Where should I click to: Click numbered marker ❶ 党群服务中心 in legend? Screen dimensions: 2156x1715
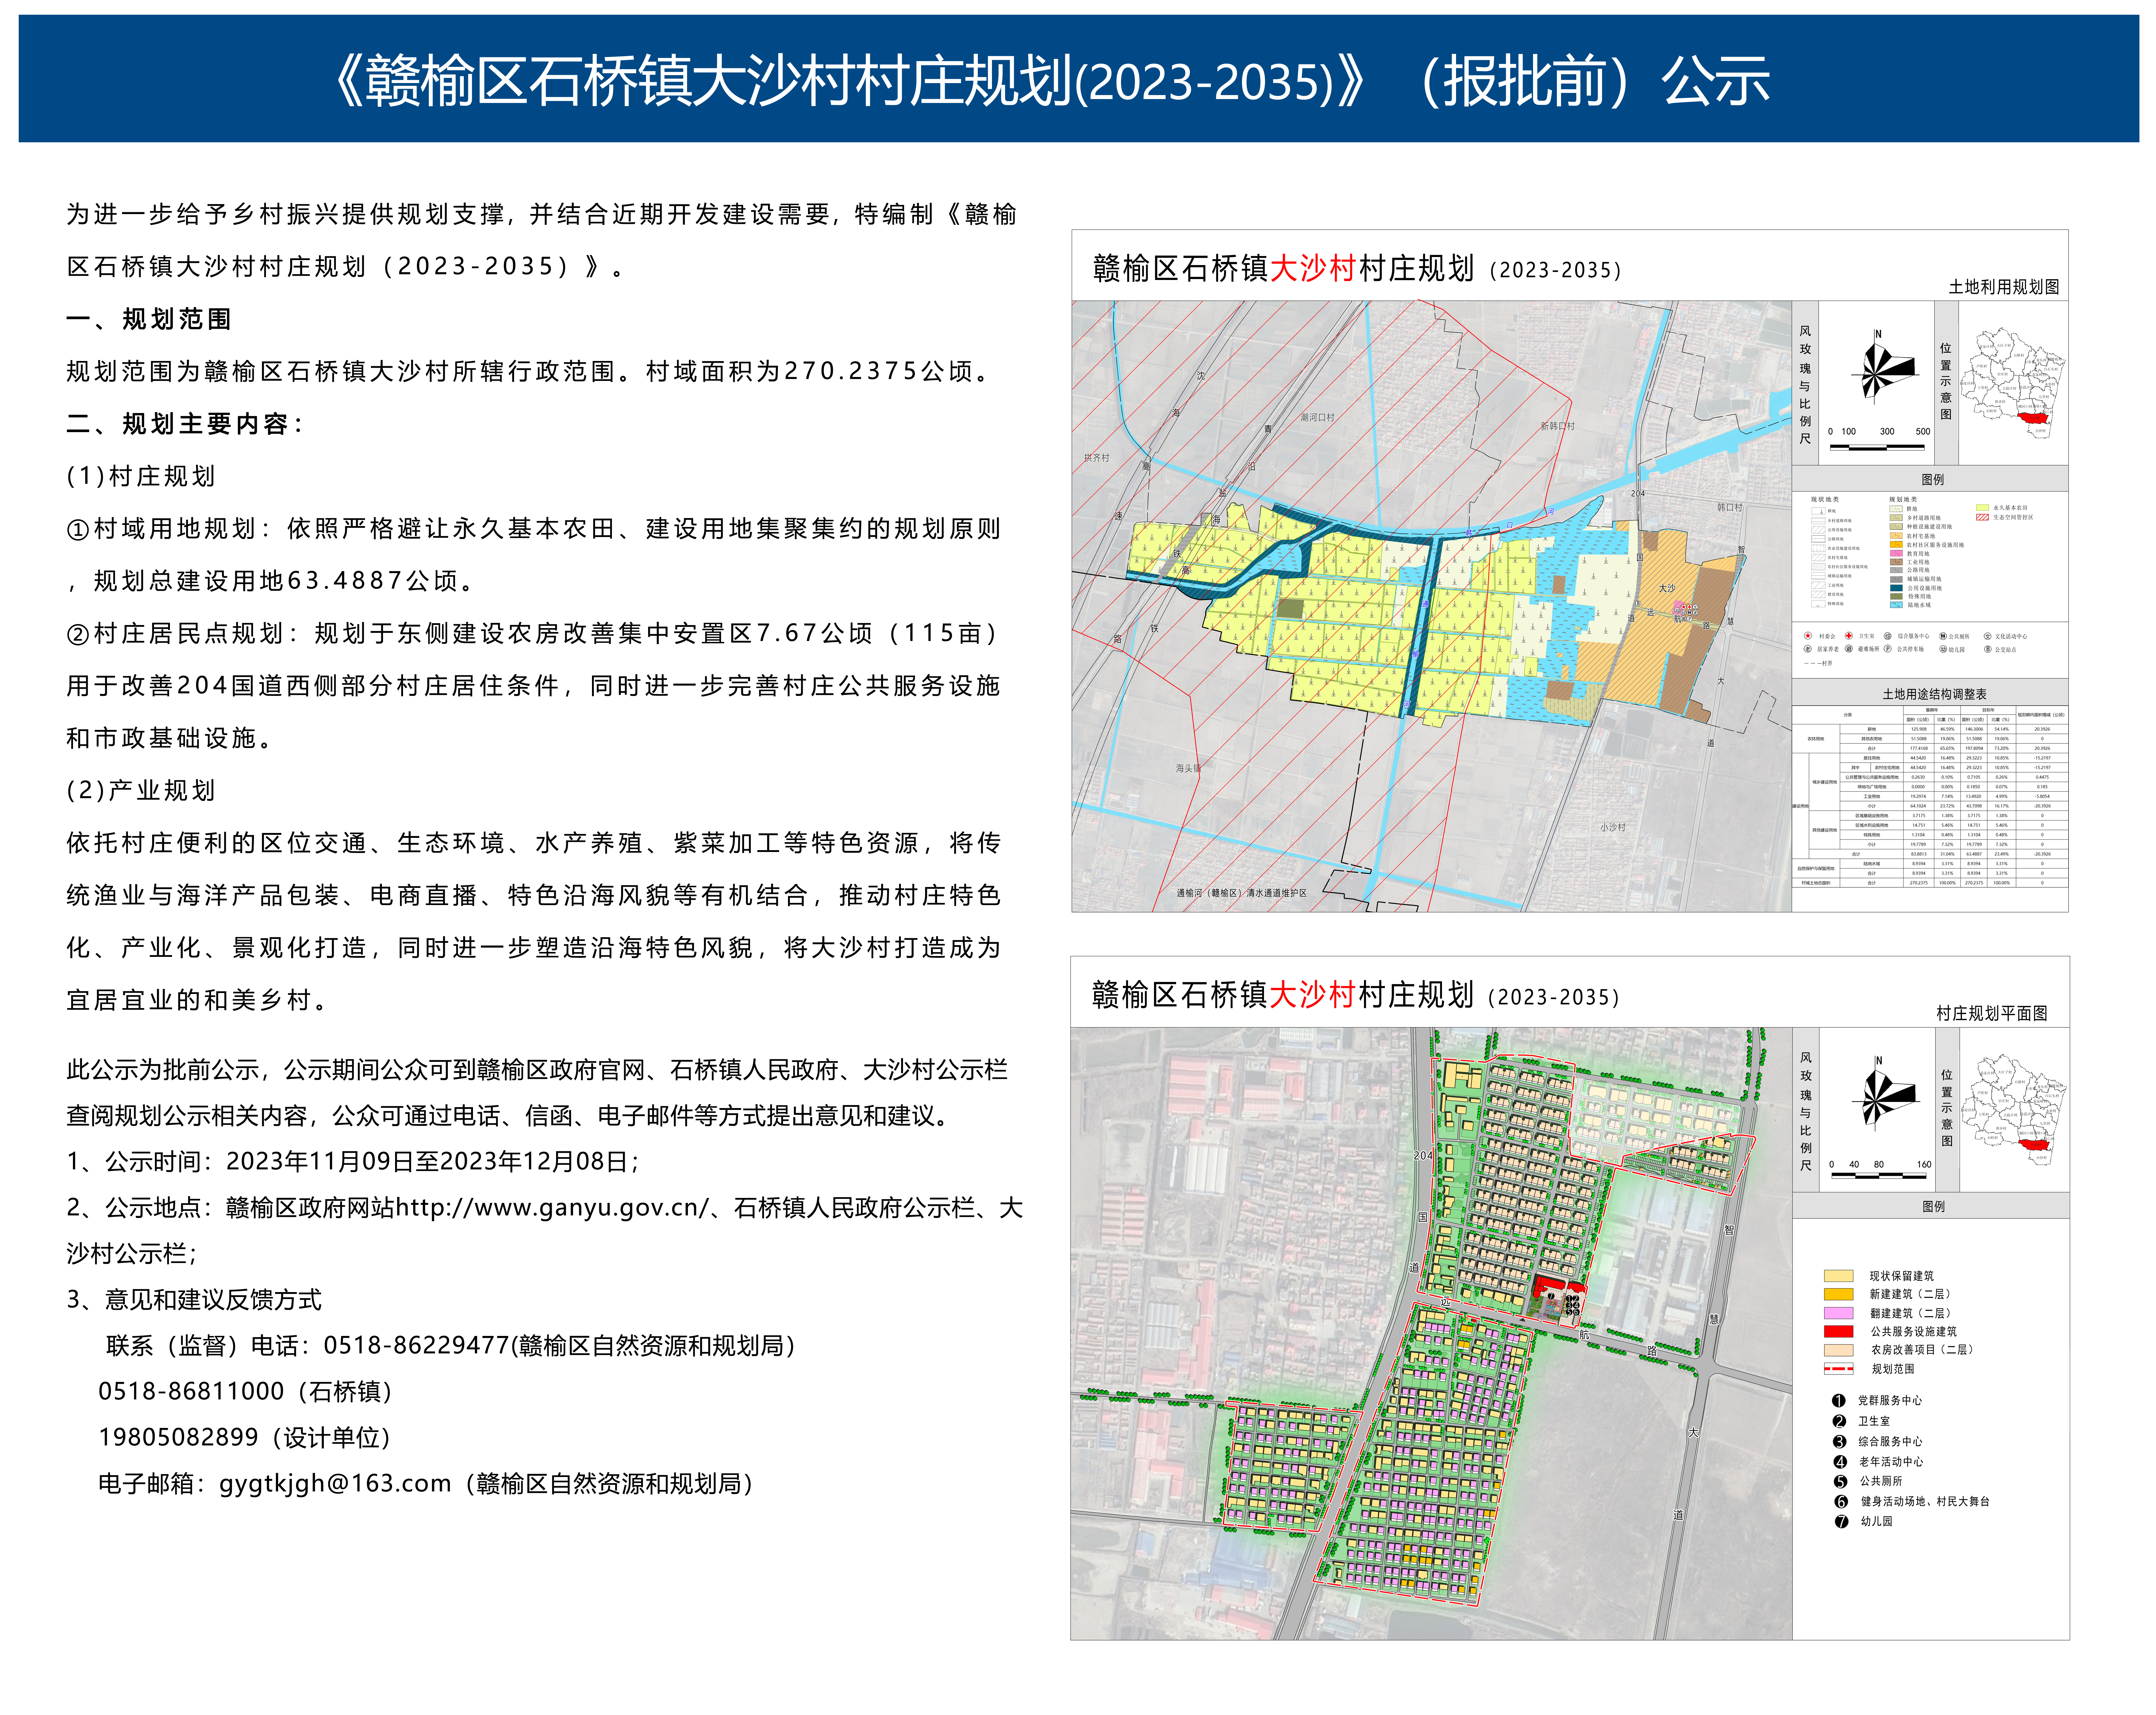pos(1839,1400)
